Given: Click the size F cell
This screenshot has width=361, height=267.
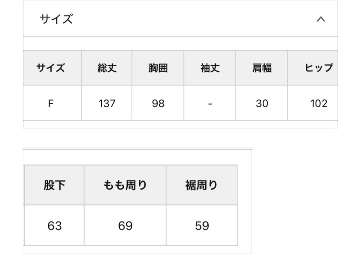Looking at the screenshot, I should click(51, 103).
